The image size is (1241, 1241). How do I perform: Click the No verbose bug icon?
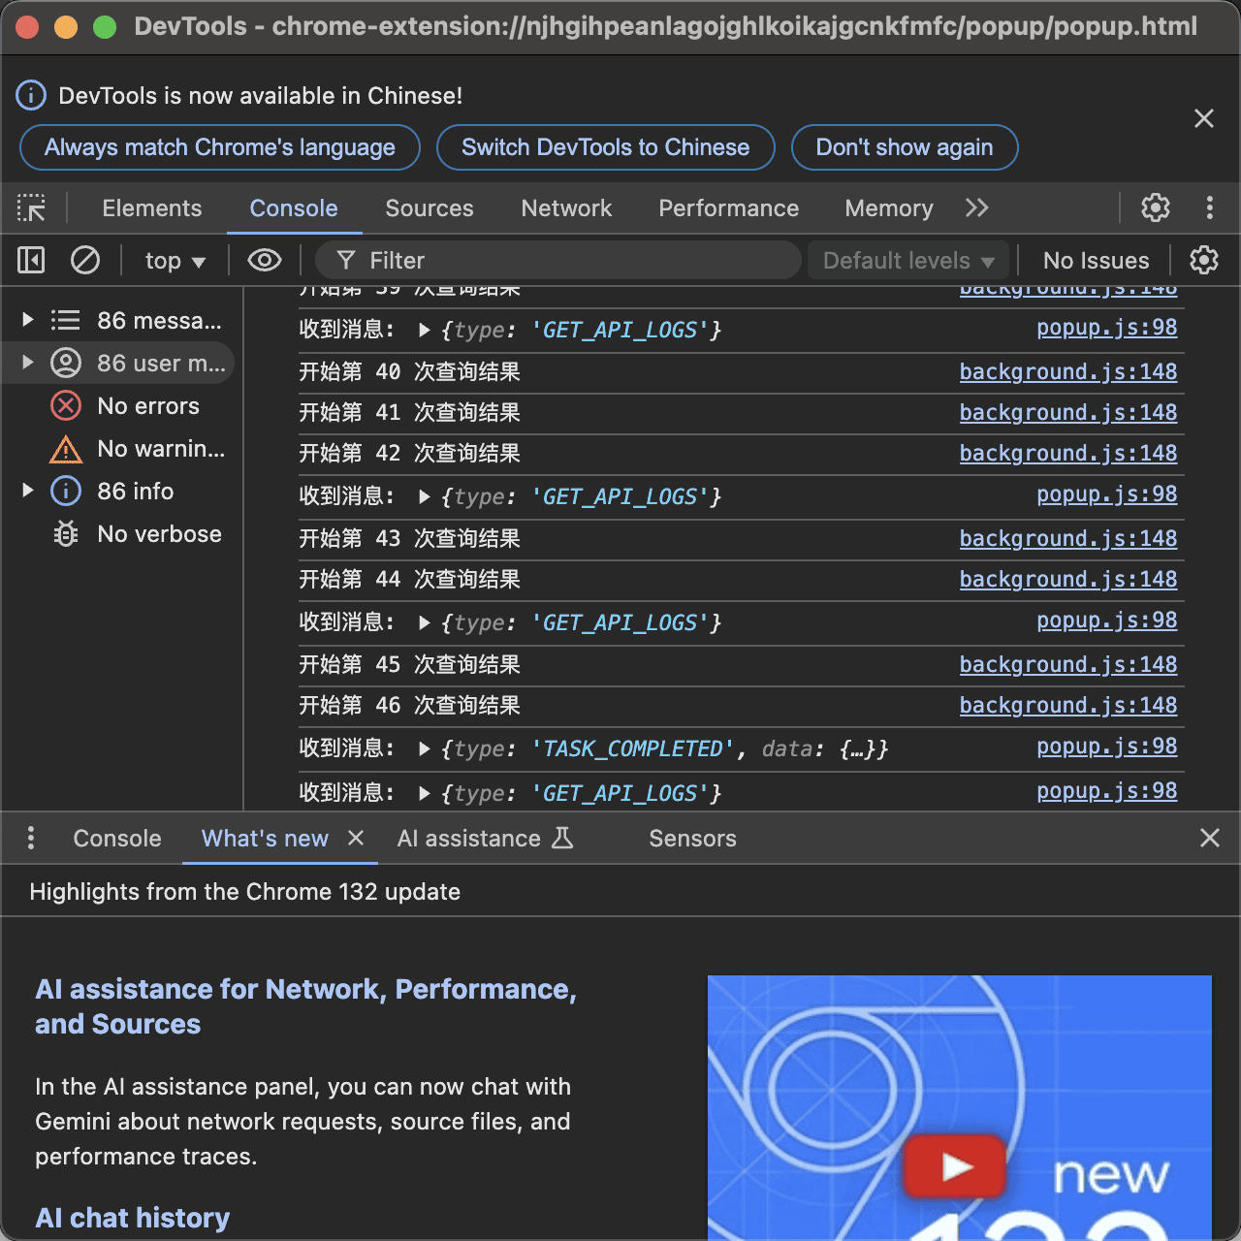click(x=66, y=533)
